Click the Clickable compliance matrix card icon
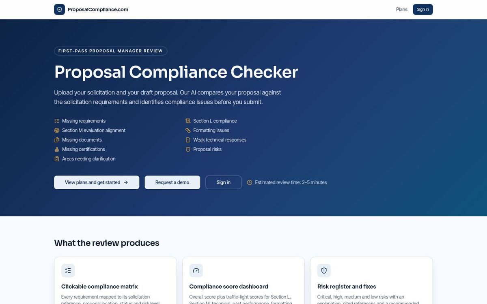 point(68,270)
